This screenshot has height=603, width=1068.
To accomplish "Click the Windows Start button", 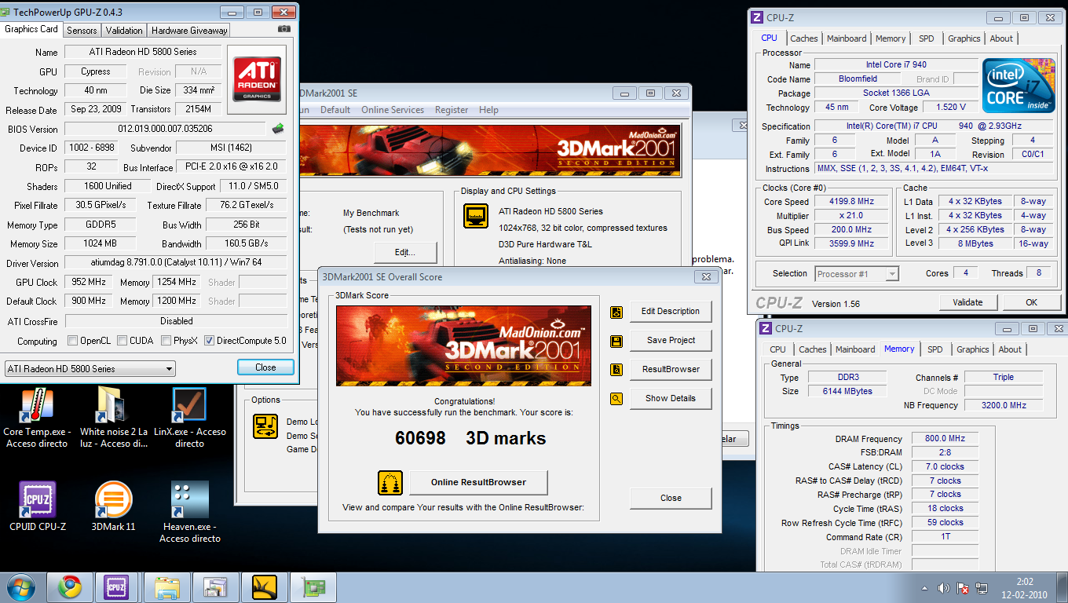I will point(20,587).
